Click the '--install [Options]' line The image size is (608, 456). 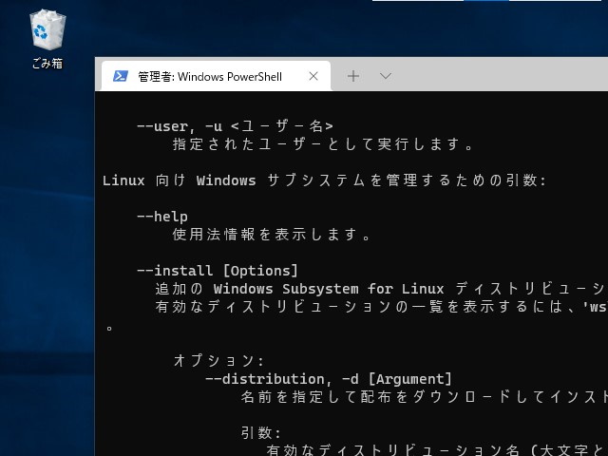pos(218,271)
